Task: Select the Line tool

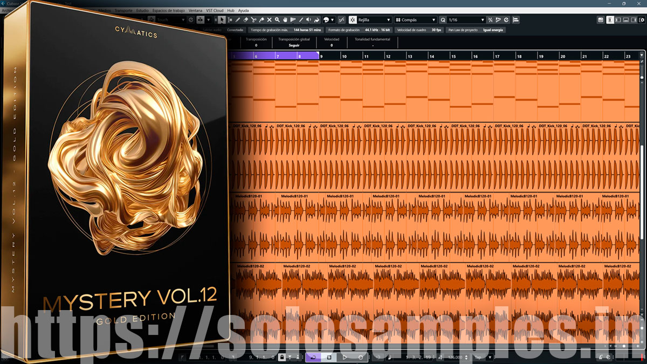Action: coord(301,19)
